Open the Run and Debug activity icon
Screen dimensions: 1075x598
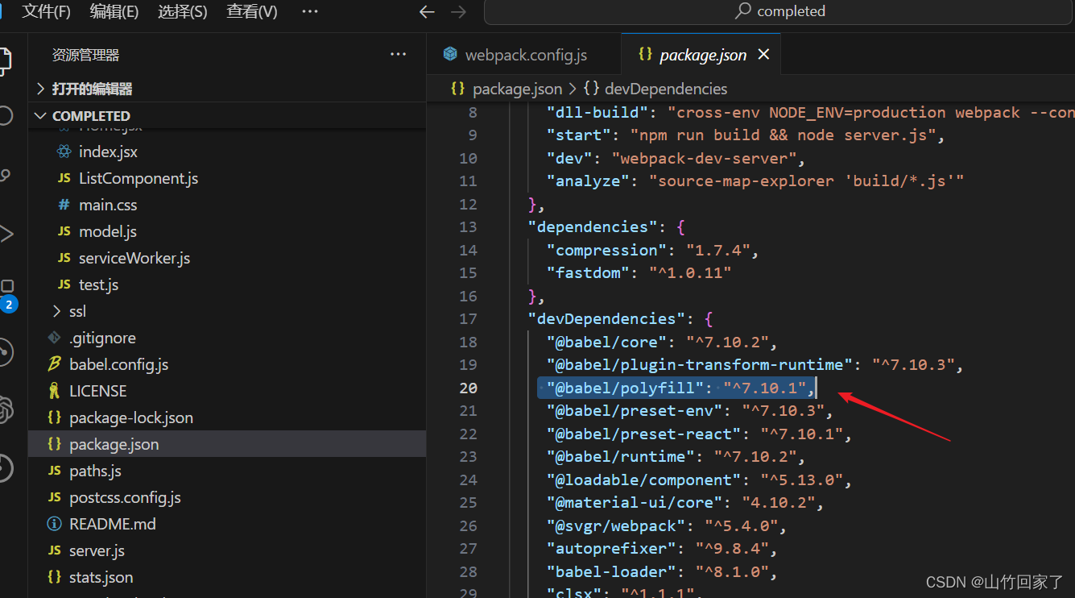coord(6,234)
